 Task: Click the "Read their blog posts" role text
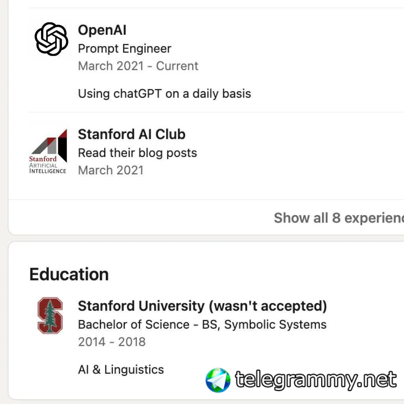(137, 153)
